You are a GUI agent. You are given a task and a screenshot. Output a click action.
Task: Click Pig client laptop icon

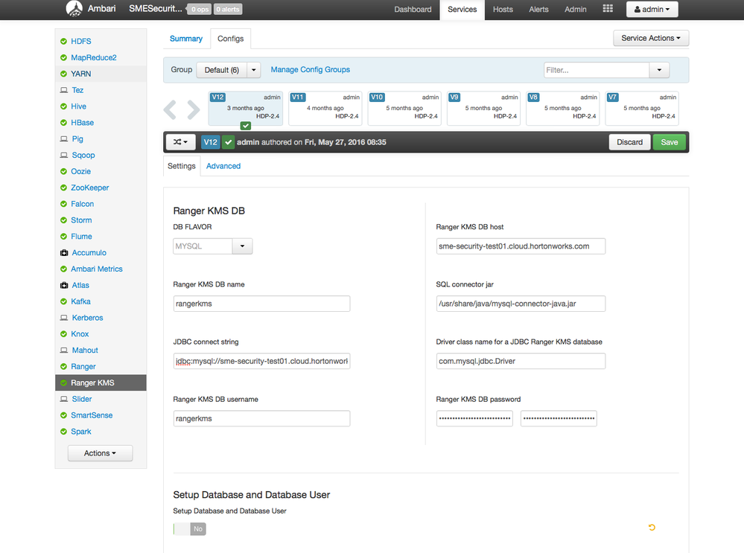point(63,139)
